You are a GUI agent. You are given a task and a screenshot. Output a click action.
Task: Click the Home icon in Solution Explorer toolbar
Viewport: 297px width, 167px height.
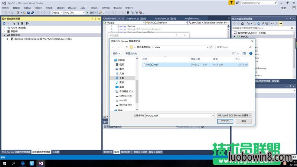242,23
